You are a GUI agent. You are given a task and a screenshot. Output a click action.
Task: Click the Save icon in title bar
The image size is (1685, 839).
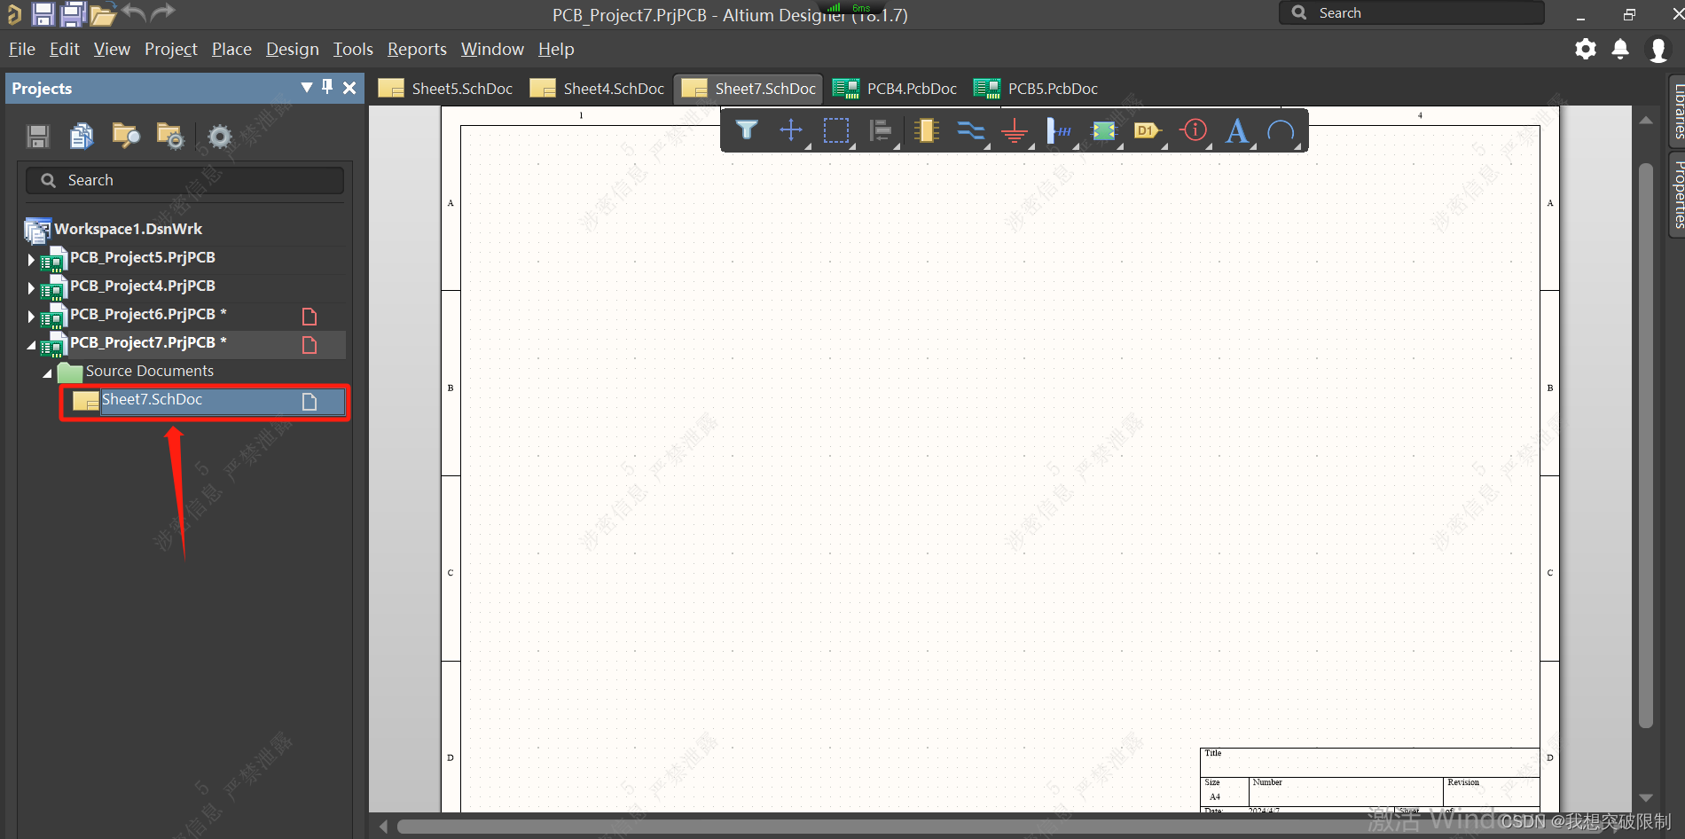[43, 13]
